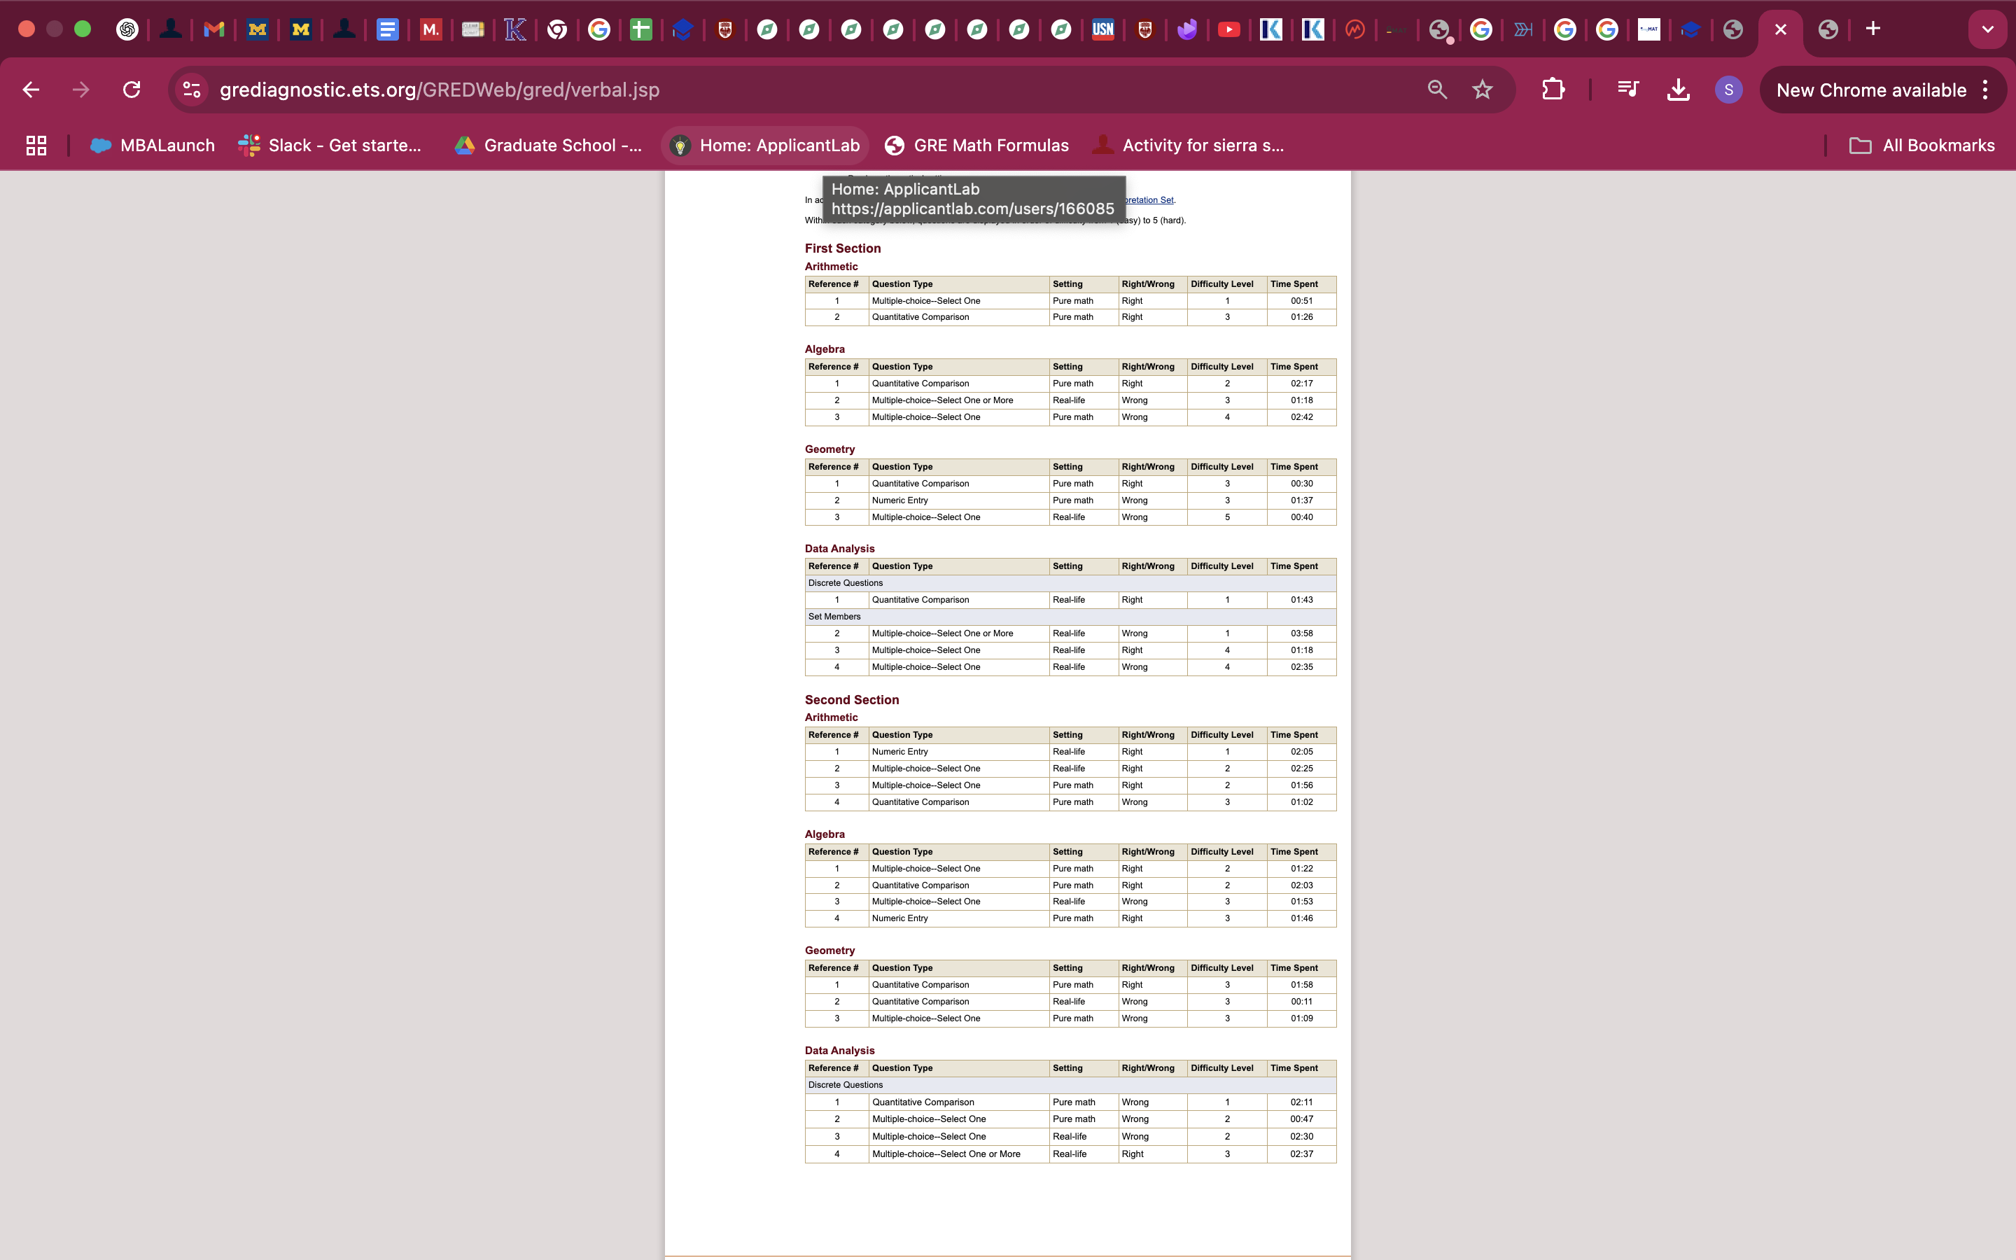Open the Slack - Get started bookmark
Screen dimensions: 2016x1260
(x=330, y=146)
